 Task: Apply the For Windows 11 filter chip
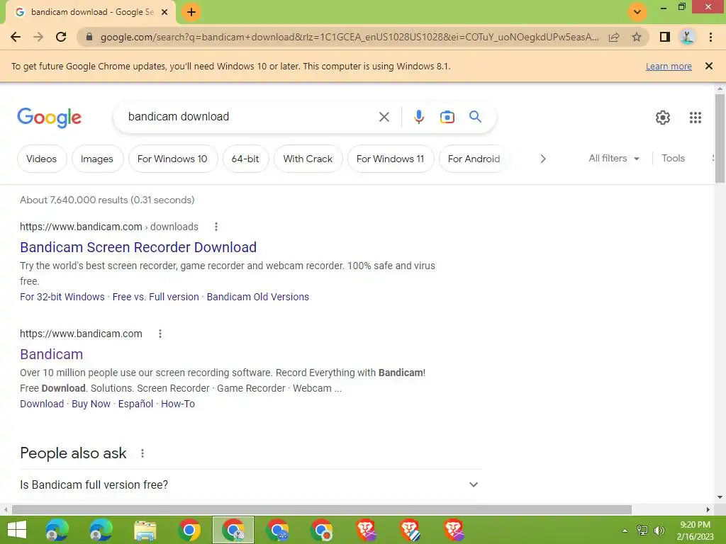391,159
